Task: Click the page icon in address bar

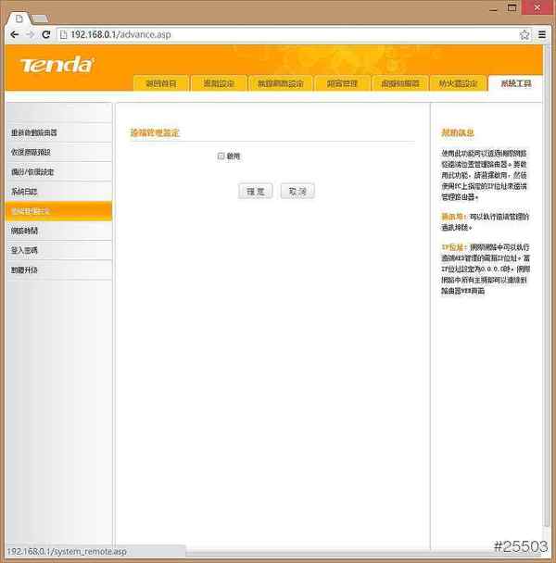Action: 64,34
